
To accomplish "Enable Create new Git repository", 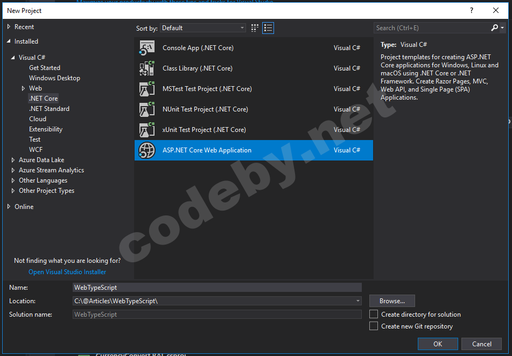I will (374, 326).
